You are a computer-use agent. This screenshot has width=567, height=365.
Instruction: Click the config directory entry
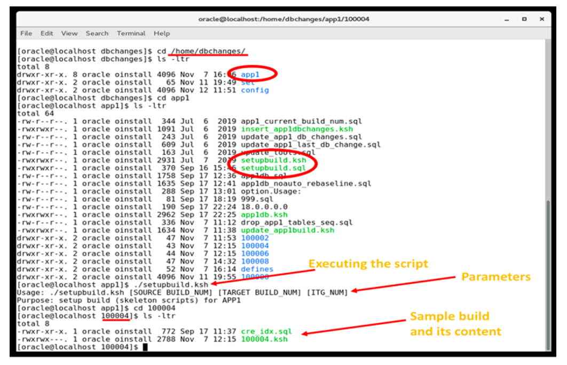[255, 90]
